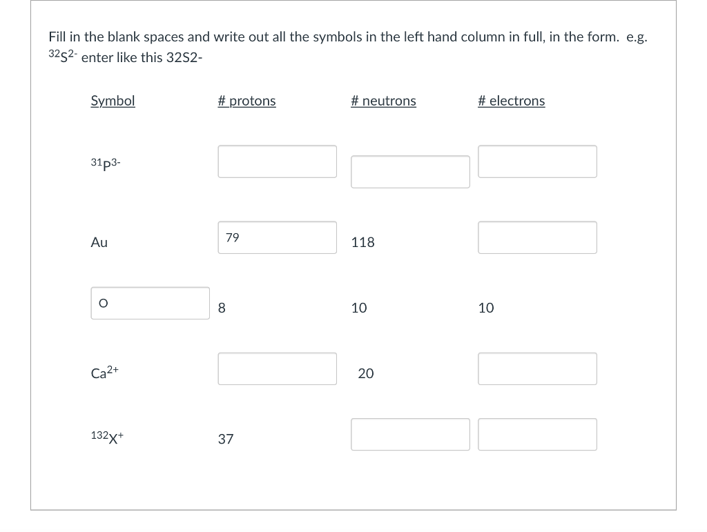Select the neutrons input box for 31P3-

coord(410,171)
